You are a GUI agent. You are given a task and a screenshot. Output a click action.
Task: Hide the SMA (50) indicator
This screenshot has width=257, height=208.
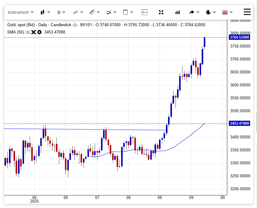coord(28,32)
